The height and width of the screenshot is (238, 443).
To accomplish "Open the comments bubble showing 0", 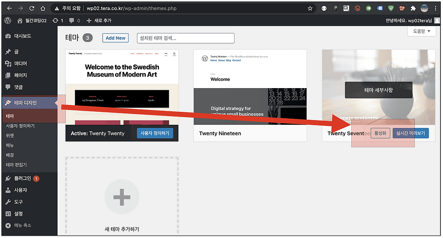I will [x=74, y=20].
